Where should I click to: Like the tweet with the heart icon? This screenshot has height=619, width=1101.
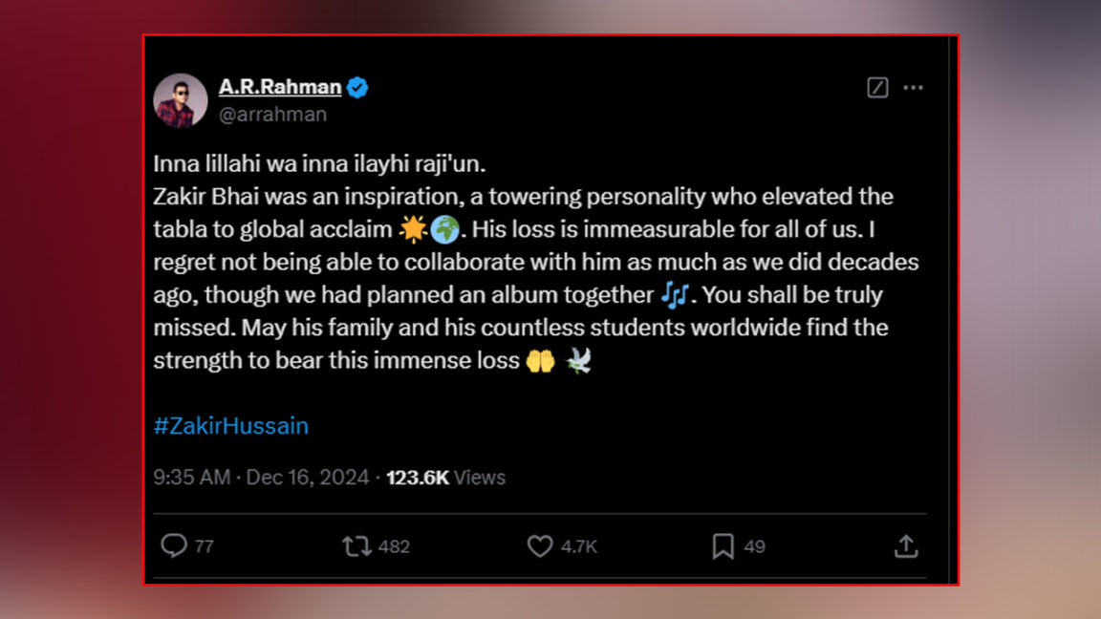tap(540, 545)
